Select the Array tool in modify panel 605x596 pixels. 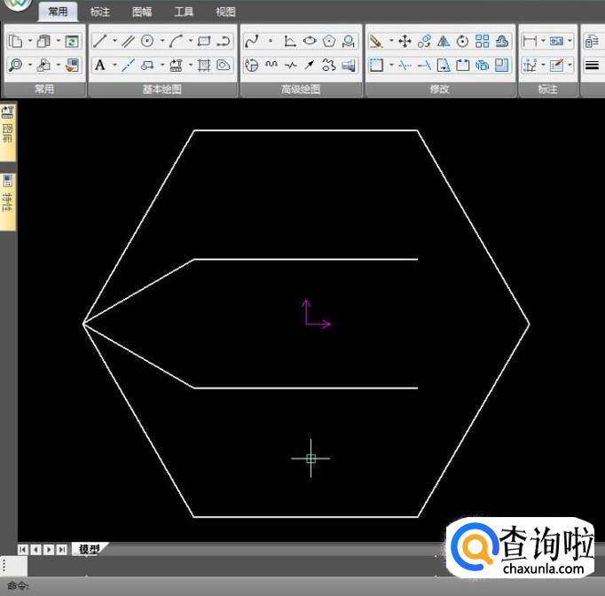[x=482, y=41]
